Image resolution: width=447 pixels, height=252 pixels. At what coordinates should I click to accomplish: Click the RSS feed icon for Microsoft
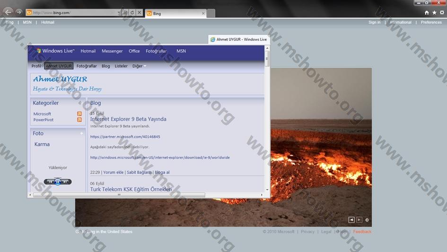[x=79, y=114]
